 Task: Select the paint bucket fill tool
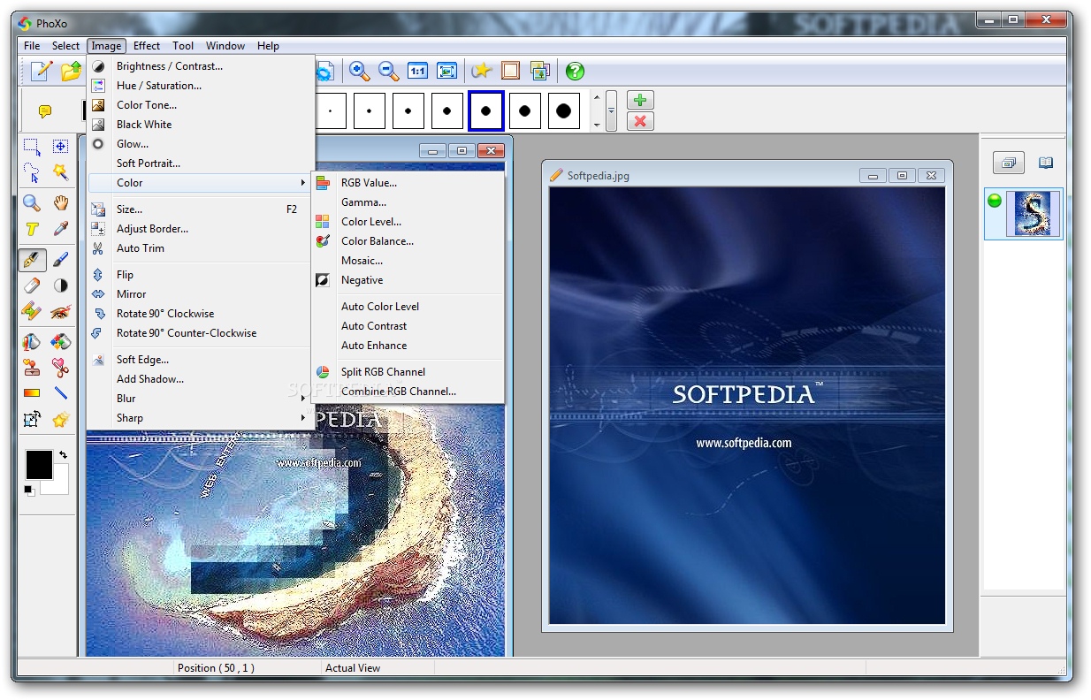pos(32,342)
